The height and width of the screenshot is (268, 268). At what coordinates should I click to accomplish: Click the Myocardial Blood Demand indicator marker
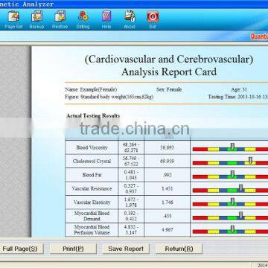(x=241, y=215)
